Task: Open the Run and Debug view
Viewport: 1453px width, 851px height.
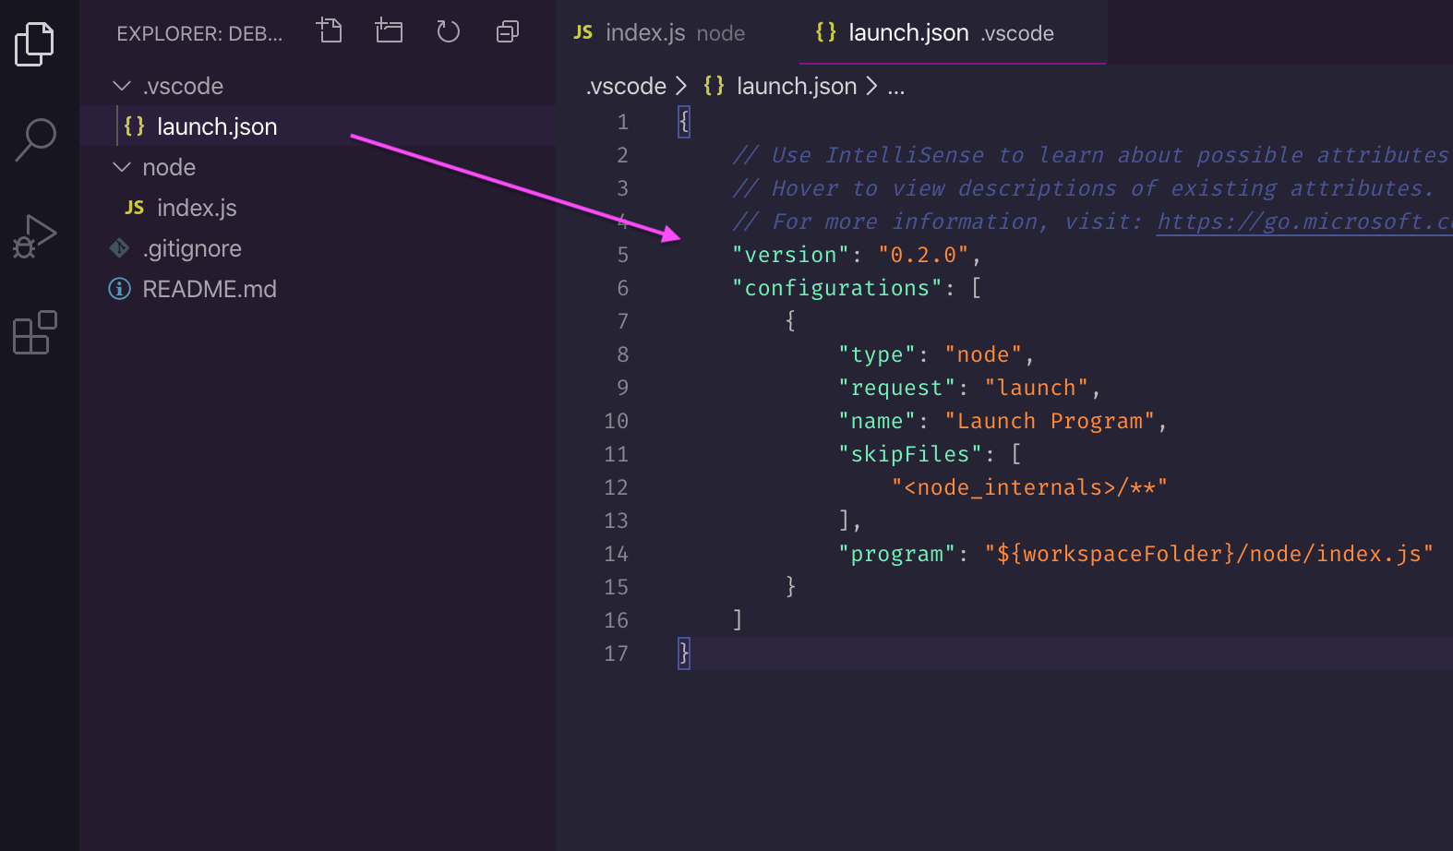Action: click(x=35, y=236)
